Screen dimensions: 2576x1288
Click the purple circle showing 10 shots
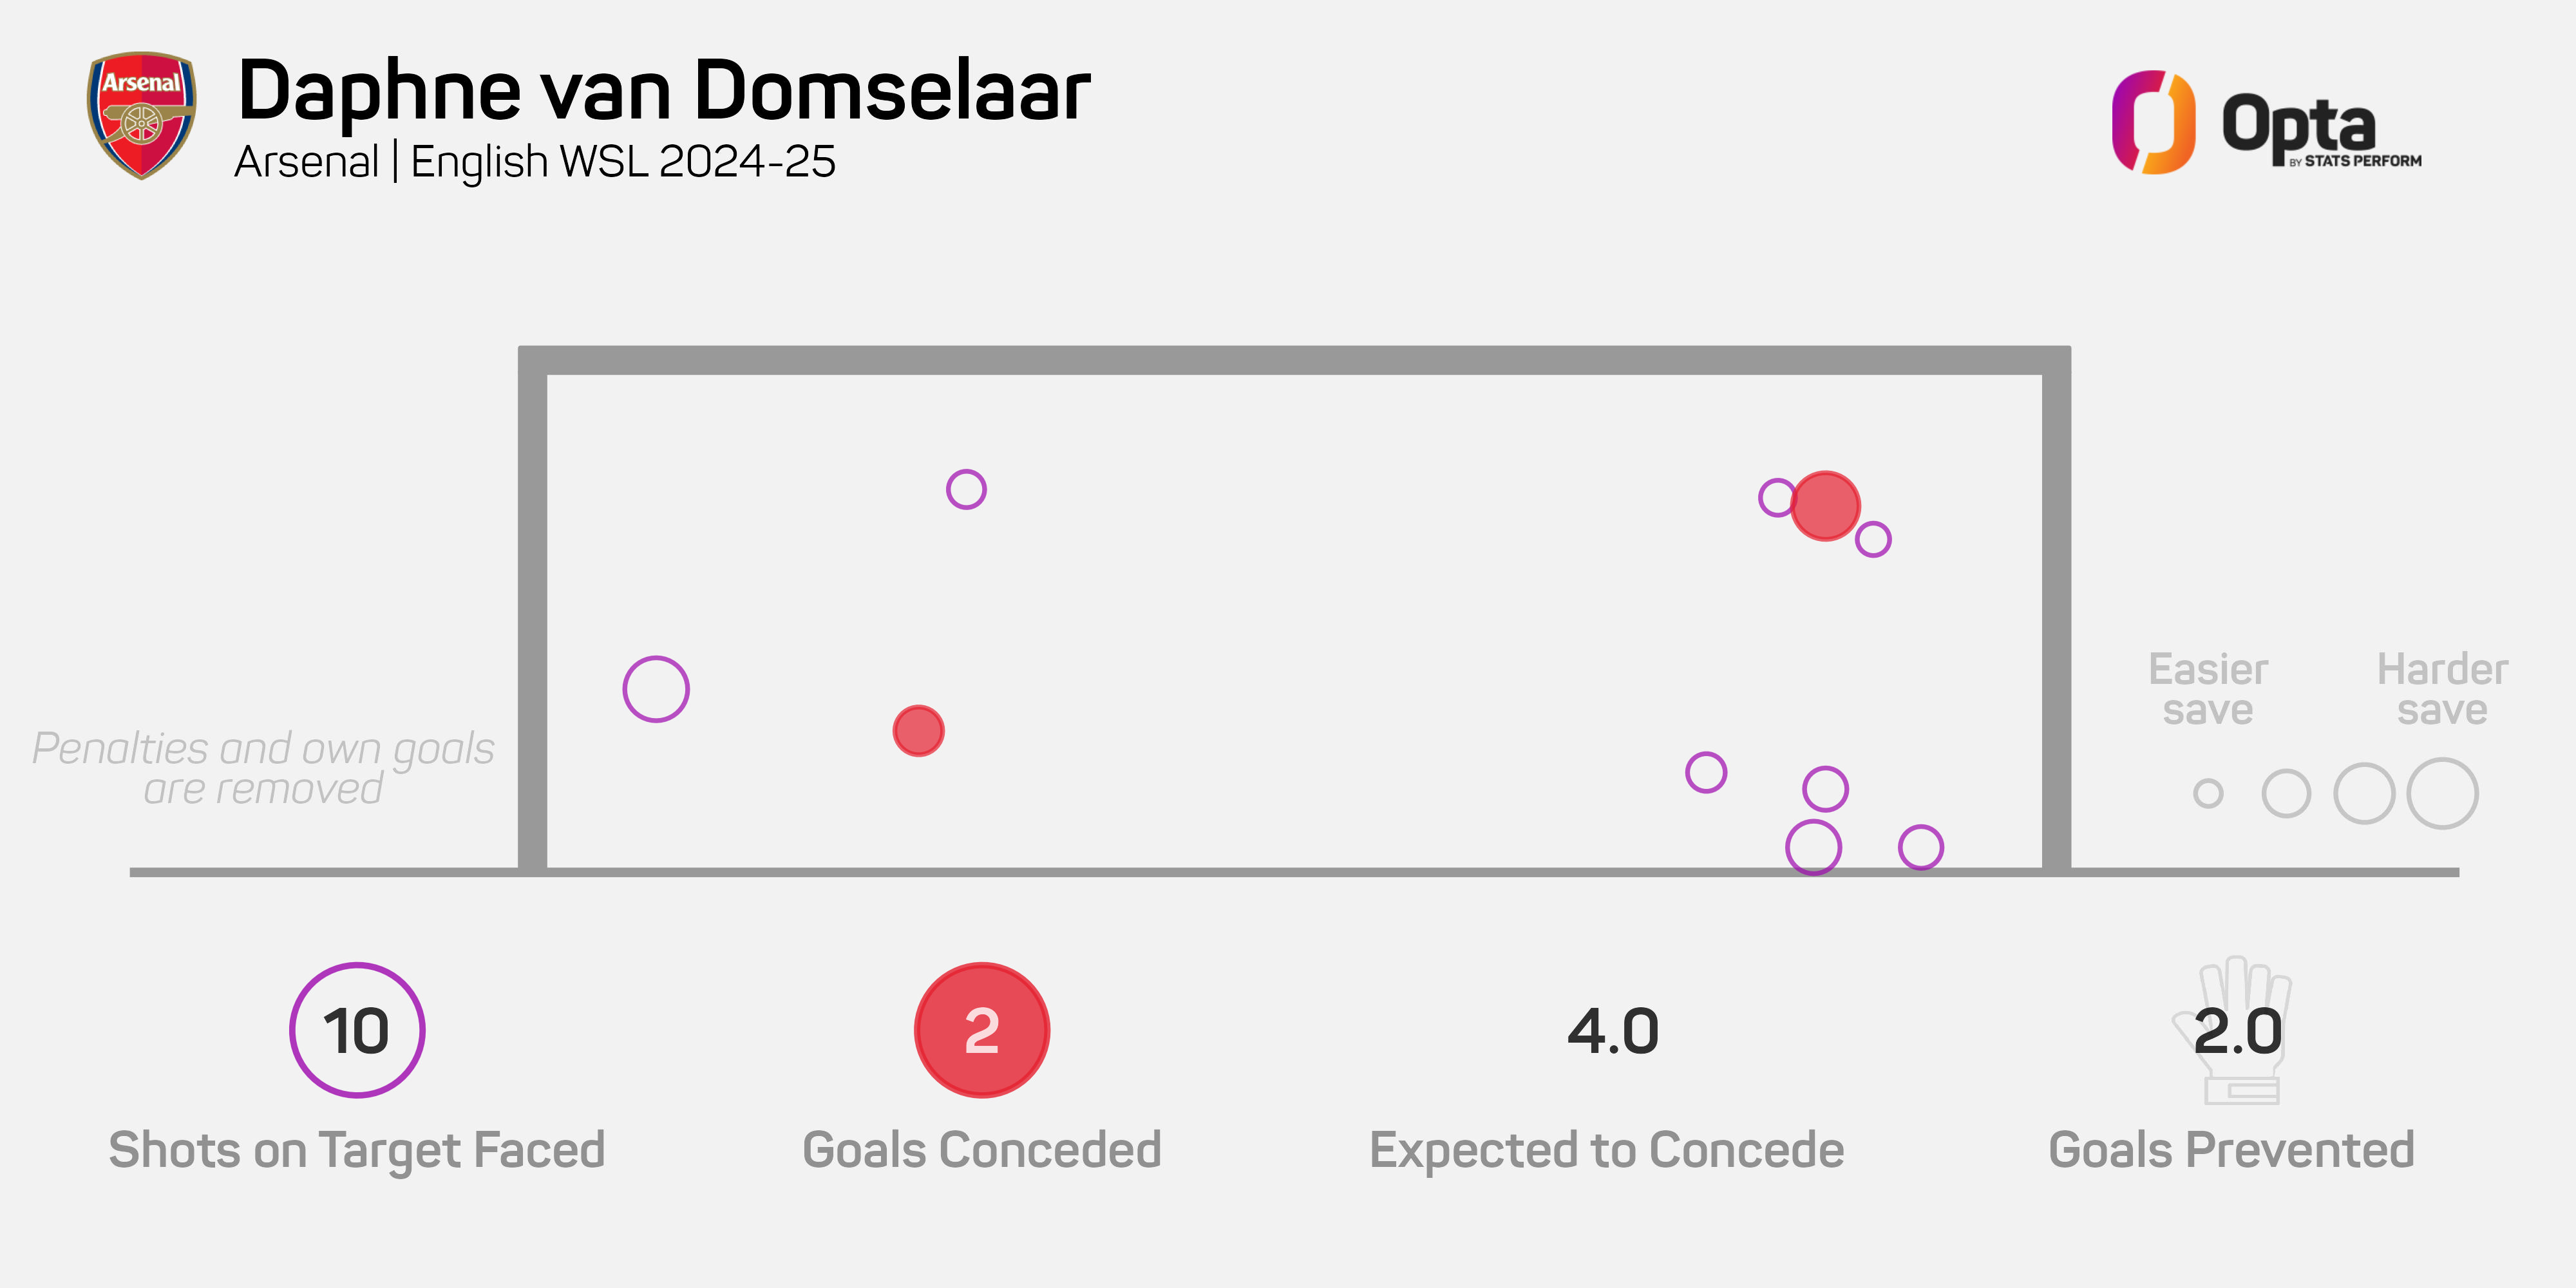[357, 1030]
